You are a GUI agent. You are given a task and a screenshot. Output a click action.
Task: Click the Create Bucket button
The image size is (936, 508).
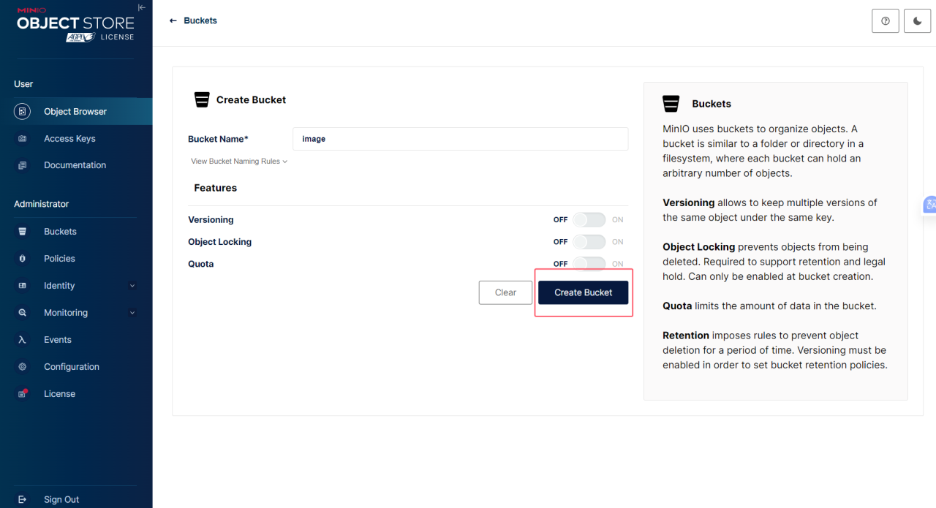pos(584,292)
